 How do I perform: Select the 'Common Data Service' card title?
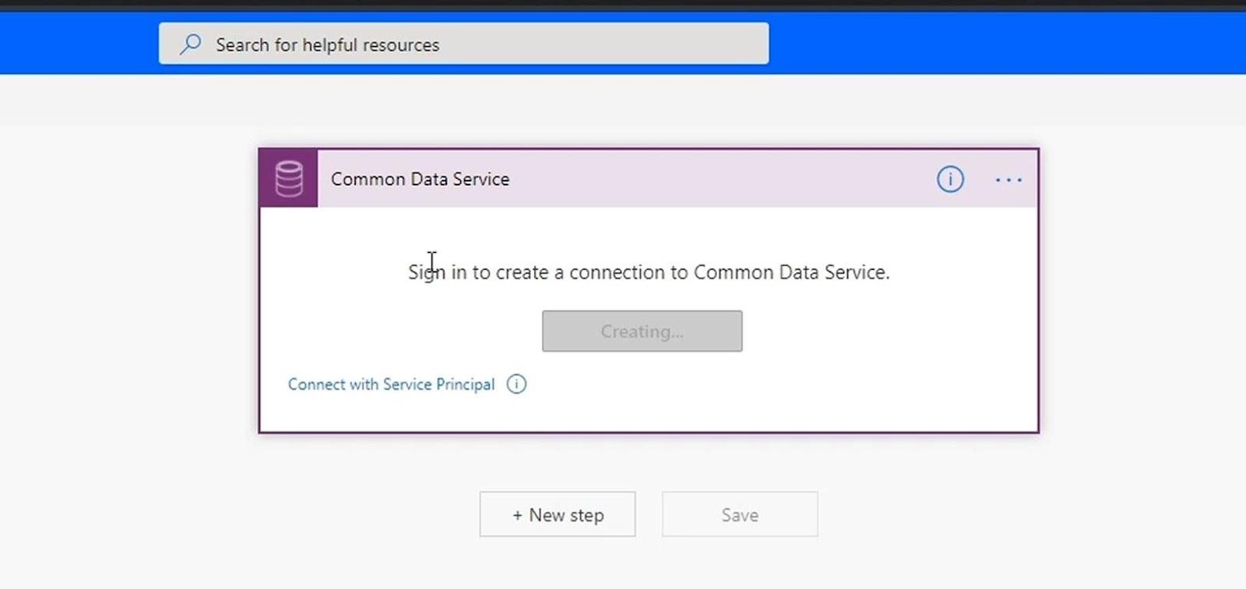pyautogui.click(x=421, y=179)
